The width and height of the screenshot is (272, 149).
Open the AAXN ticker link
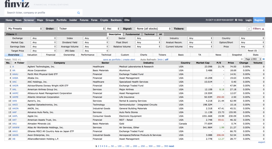point(15,135)
